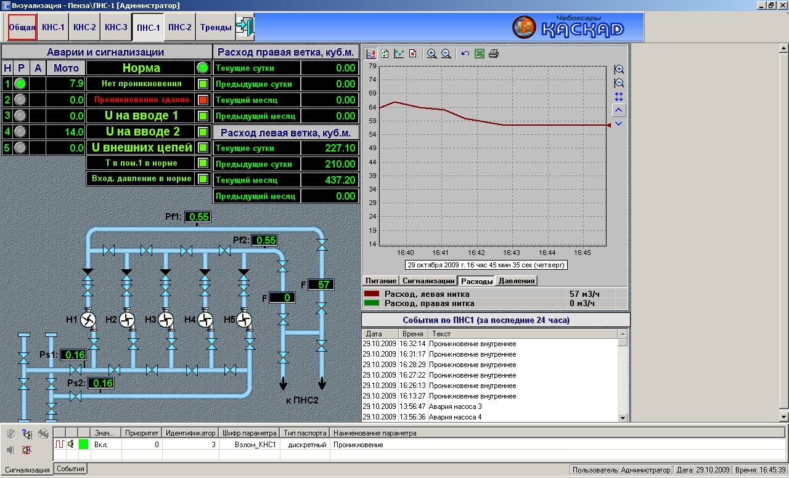Viewport: 789px width, 478px height.
Task: Click the exit door icon in top toolbar
Action: pos(245,27)
